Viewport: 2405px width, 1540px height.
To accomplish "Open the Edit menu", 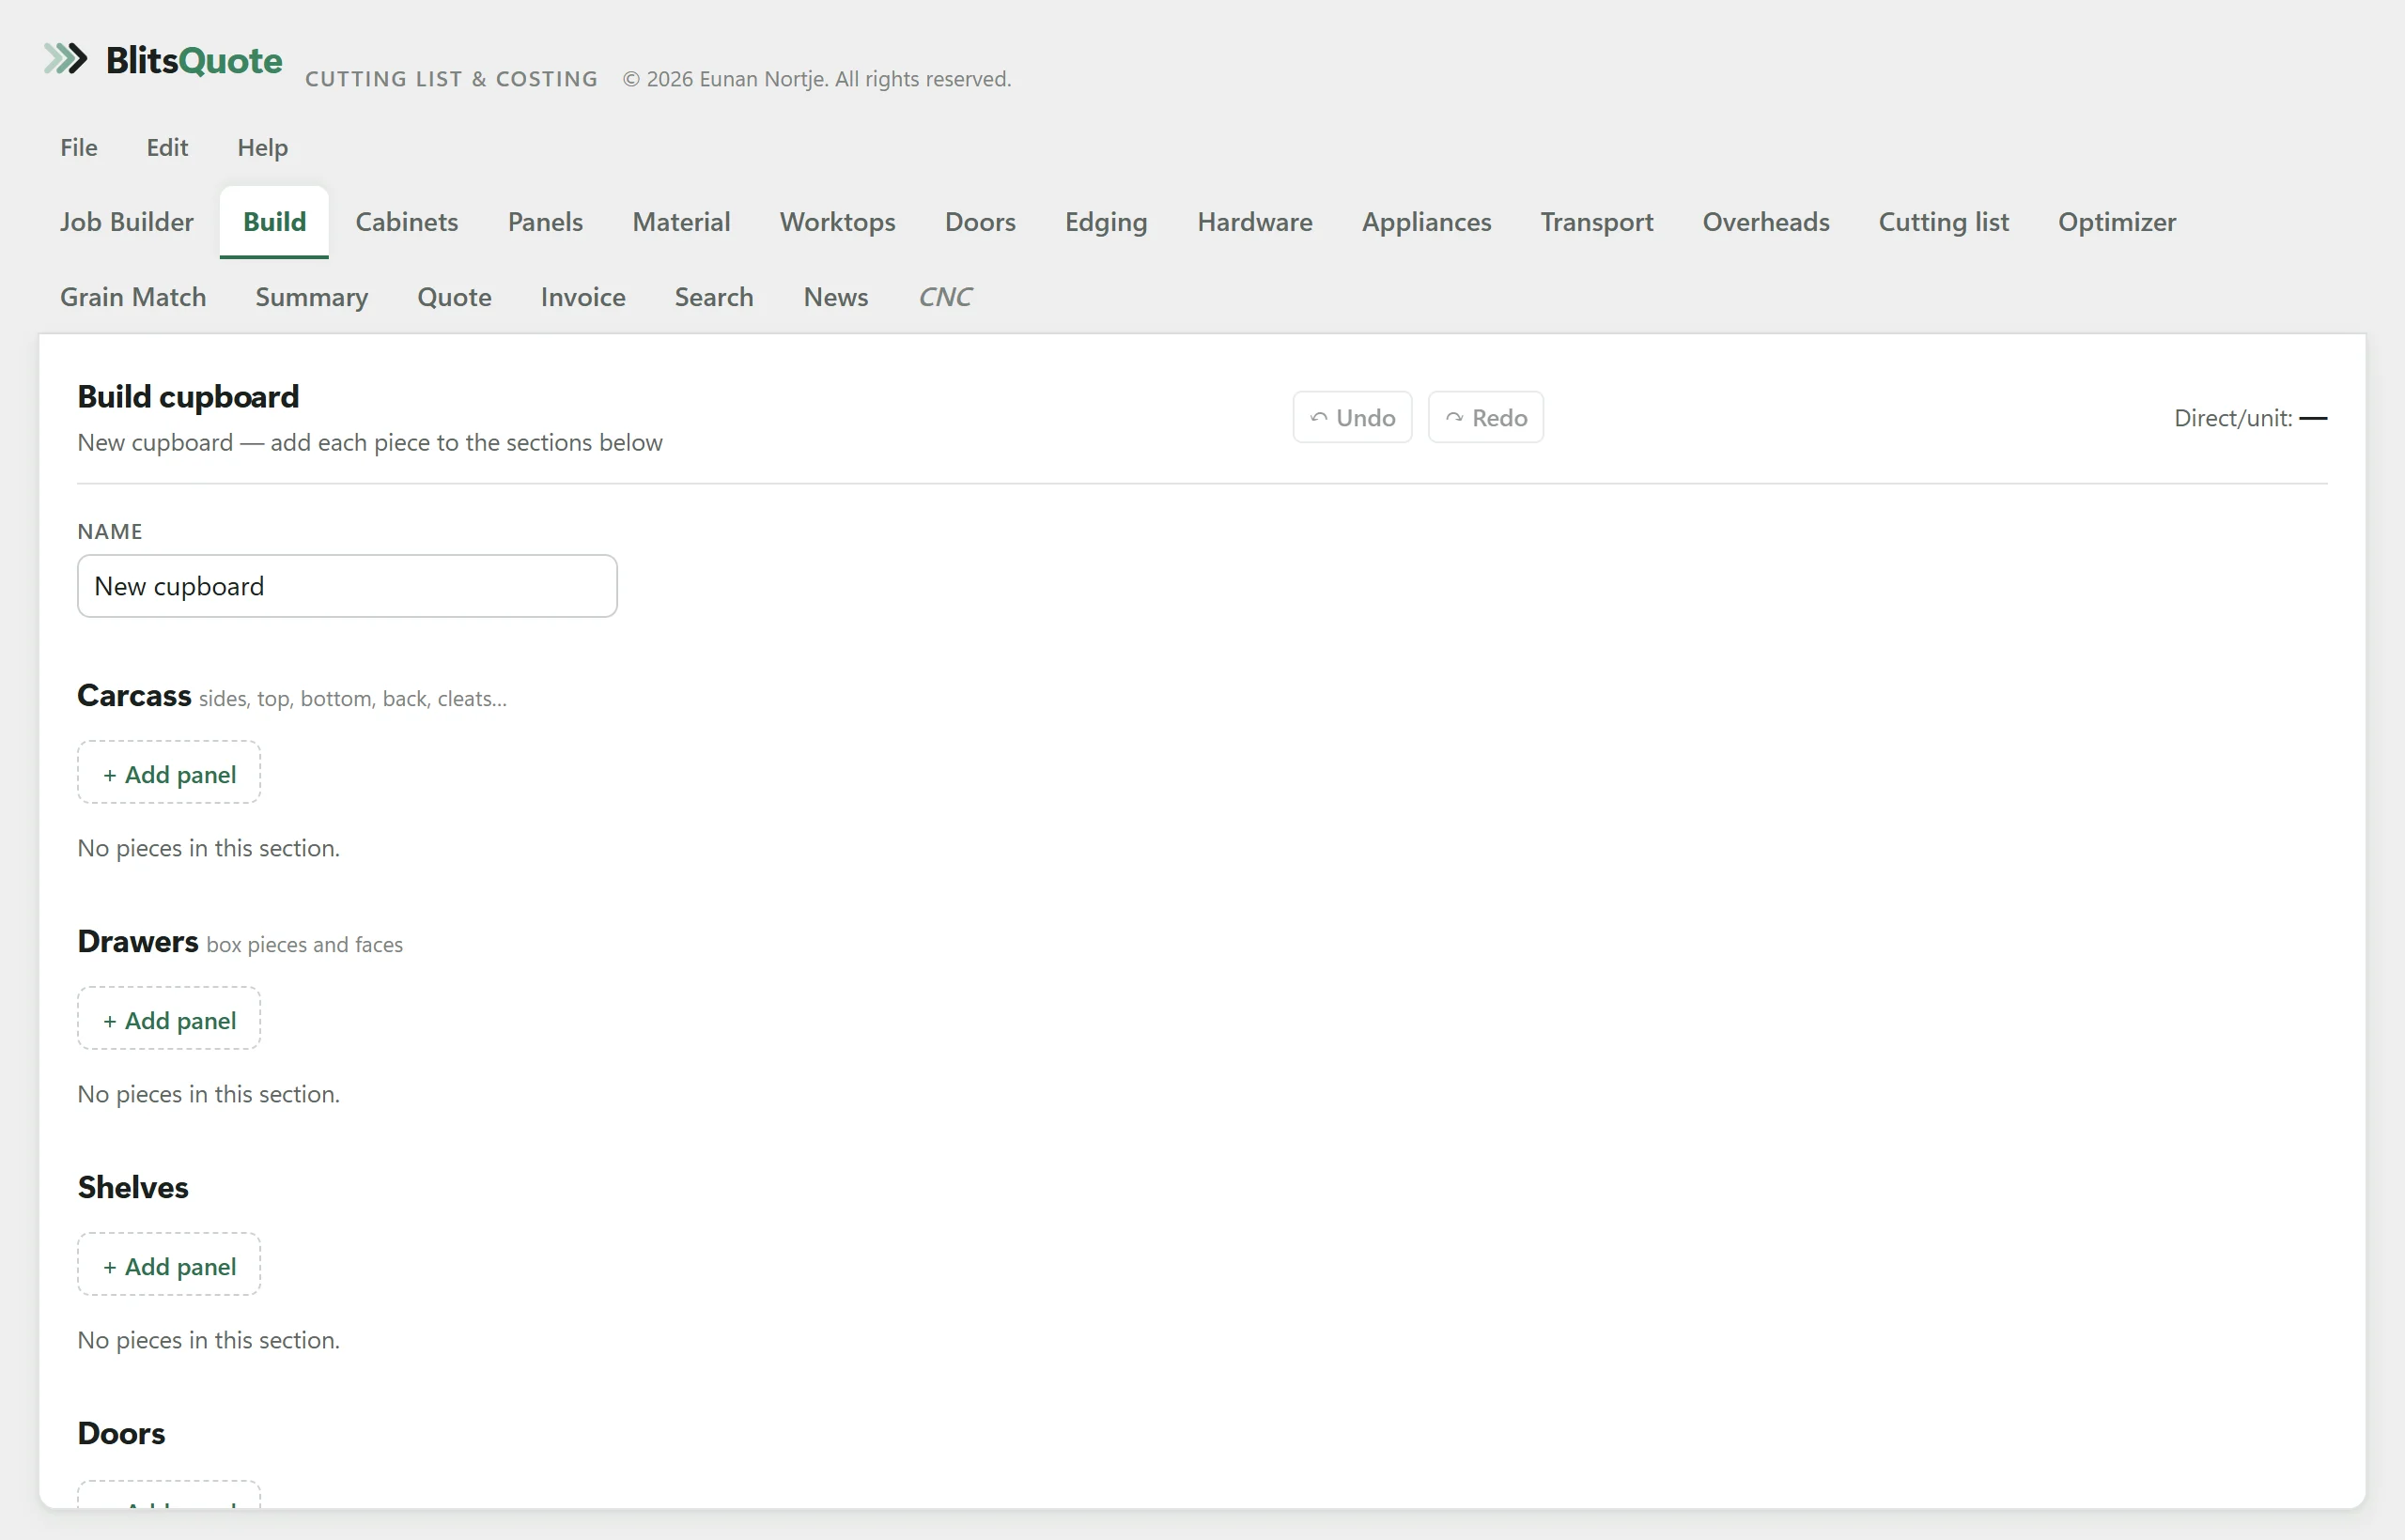I will (167, 147).
